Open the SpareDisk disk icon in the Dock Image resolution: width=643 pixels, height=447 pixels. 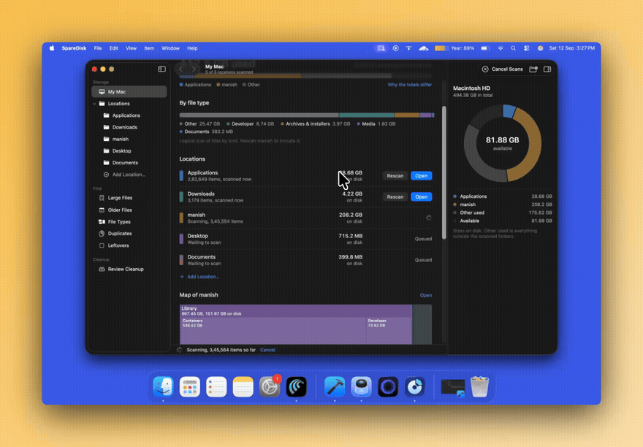(414, 386)
